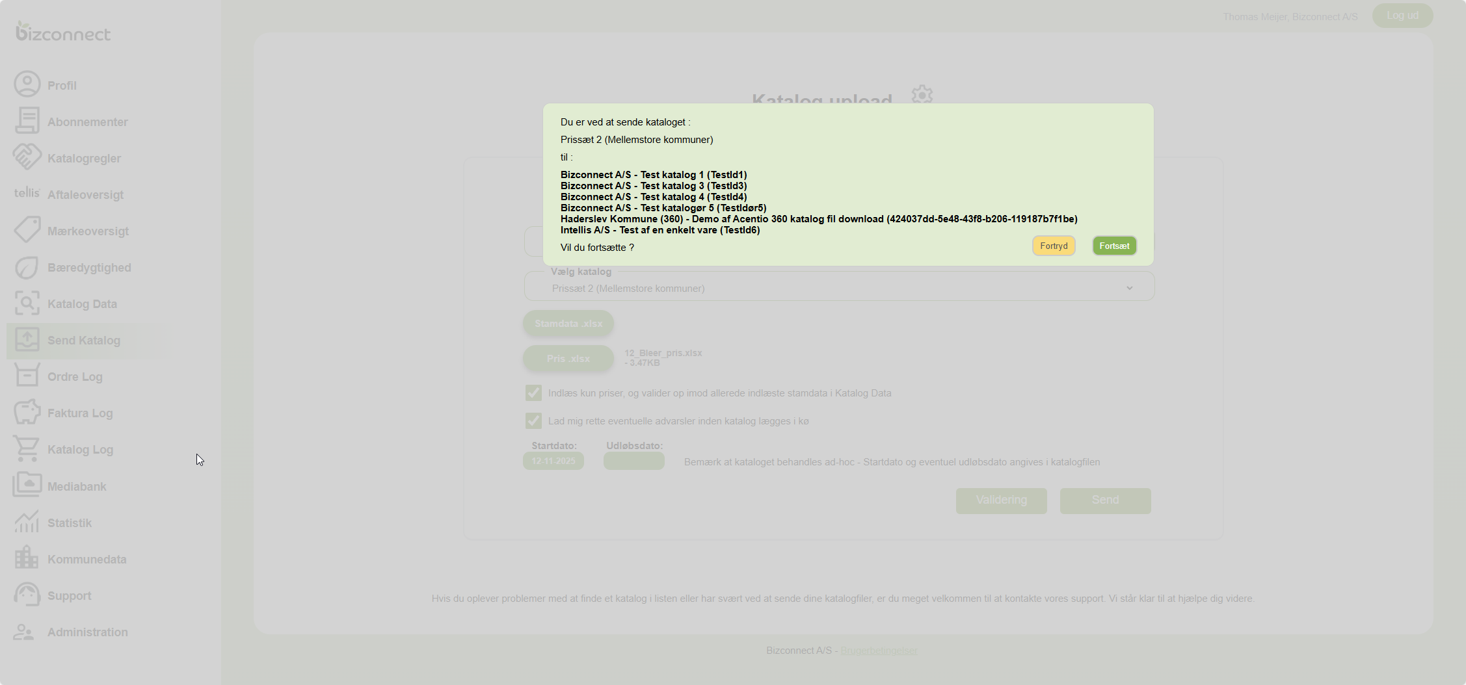The height and width of the screenshot is (685, 1466).
Task: Click the Mediabank image icon
Action: coord(27,485)
